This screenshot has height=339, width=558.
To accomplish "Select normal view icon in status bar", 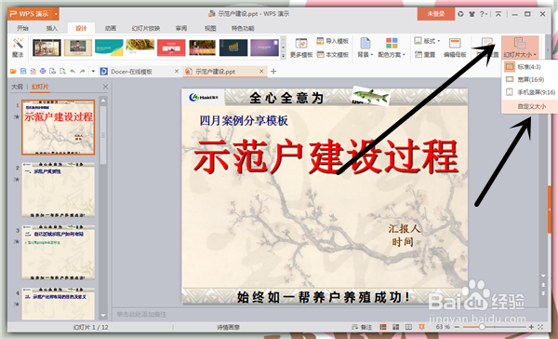I will 383,327.
